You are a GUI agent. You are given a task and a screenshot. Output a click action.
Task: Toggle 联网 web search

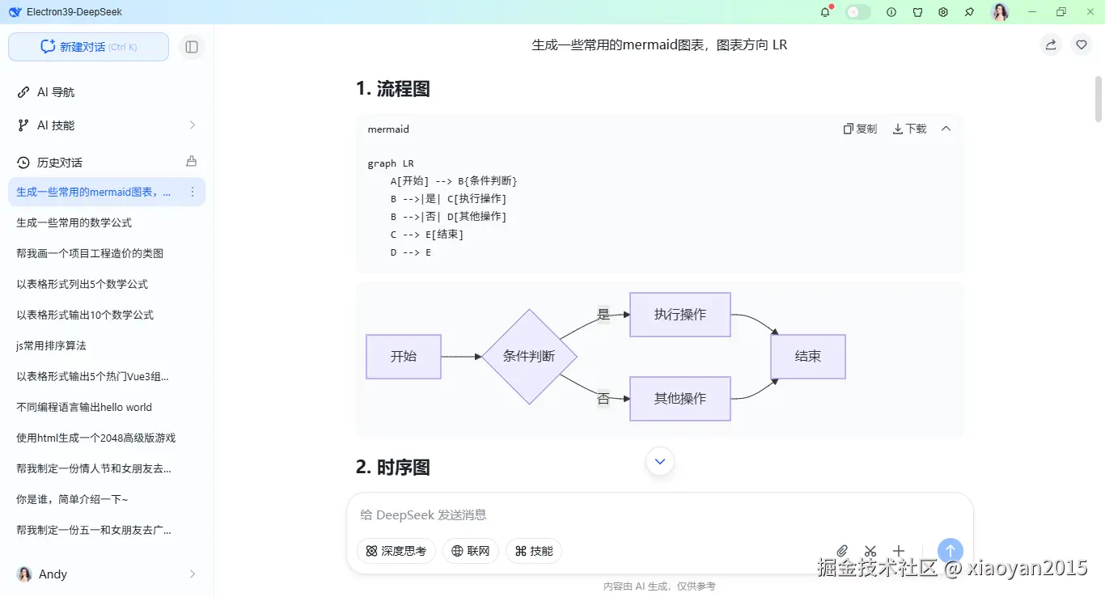pos(471,551)
